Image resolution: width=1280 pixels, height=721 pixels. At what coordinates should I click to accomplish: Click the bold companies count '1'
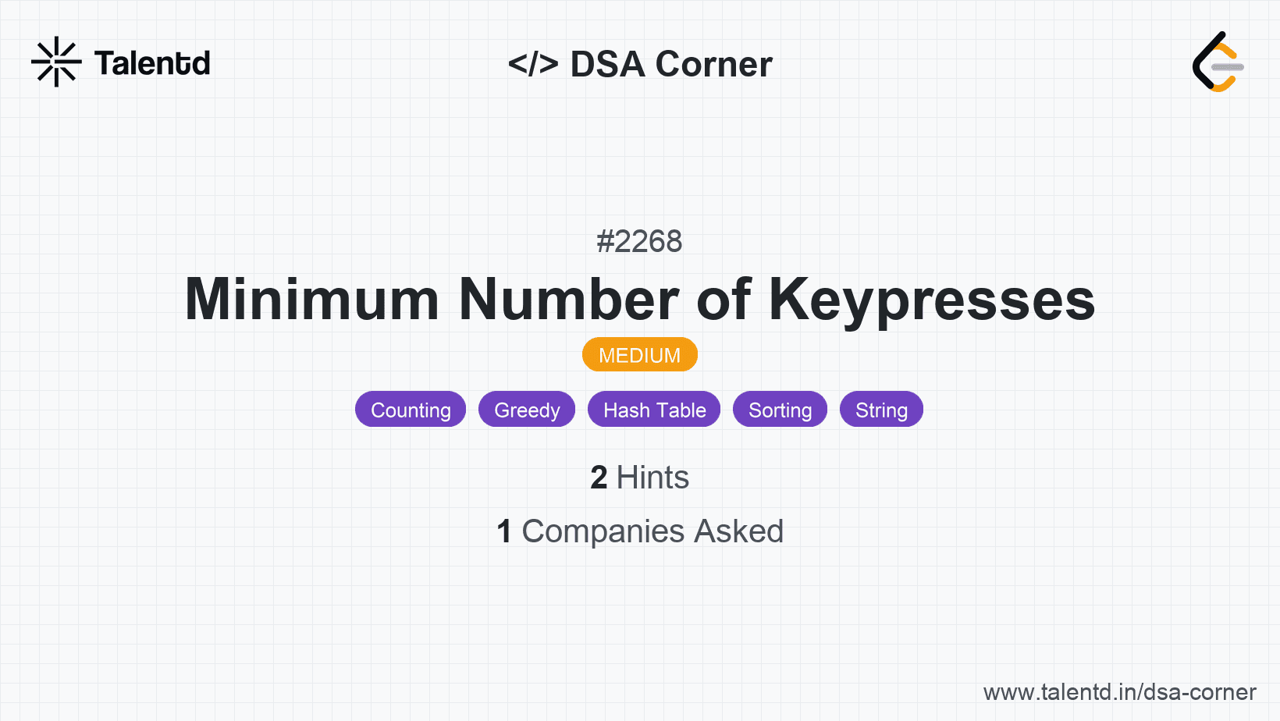tap(504, 531)
